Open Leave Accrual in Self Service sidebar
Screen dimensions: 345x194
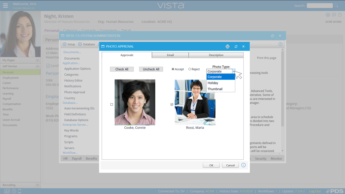tap(11, 120)
